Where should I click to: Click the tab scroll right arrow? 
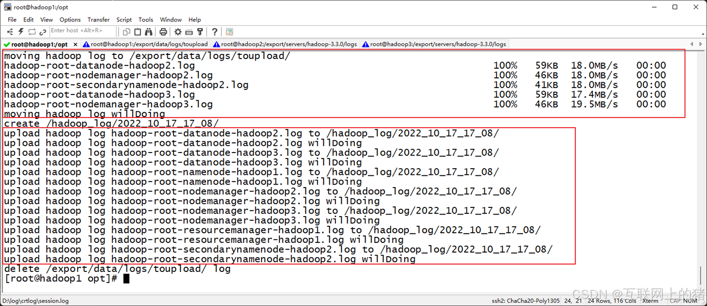click(x=701, y=44)
